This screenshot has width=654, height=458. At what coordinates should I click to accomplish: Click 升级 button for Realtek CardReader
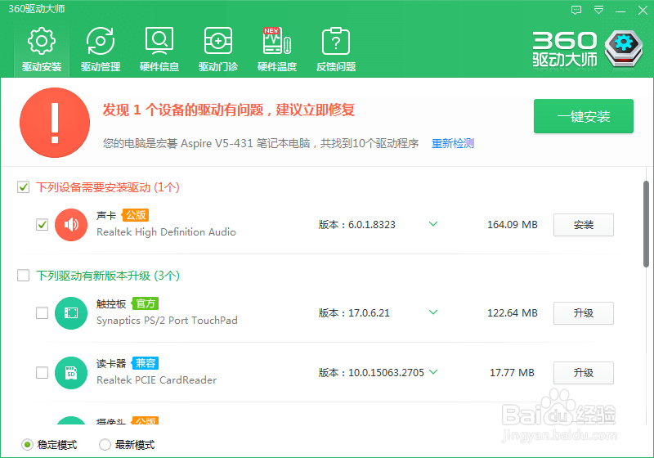pos(584,372)
